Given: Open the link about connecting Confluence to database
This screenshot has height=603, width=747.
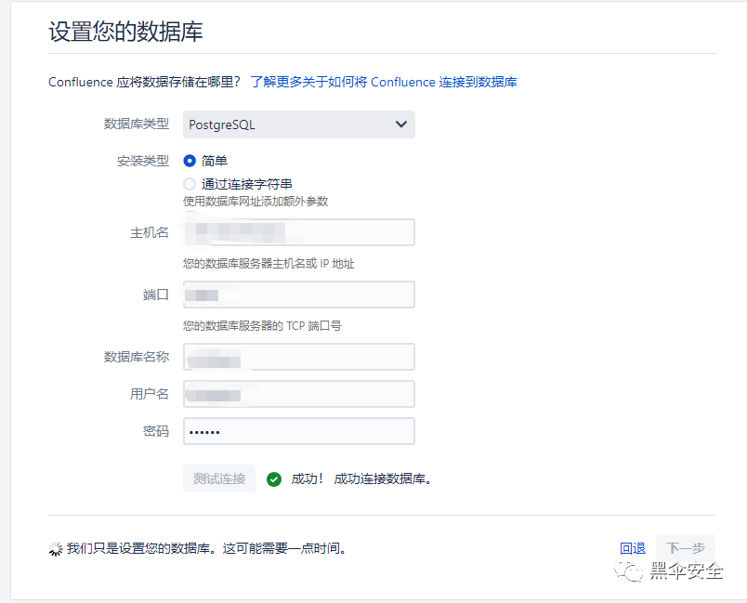Looking at the screenshot, I should click(x=384, y=82).
